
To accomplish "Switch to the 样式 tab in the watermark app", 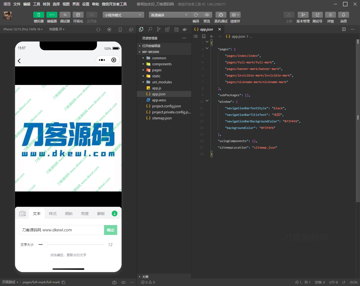I will 52,213.
